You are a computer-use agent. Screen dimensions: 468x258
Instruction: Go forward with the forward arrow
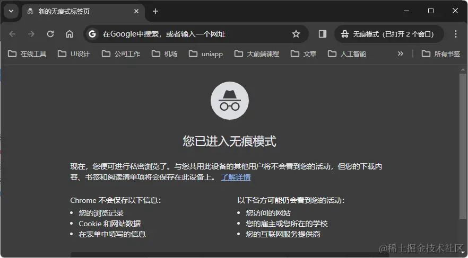[x=31, y=34]
